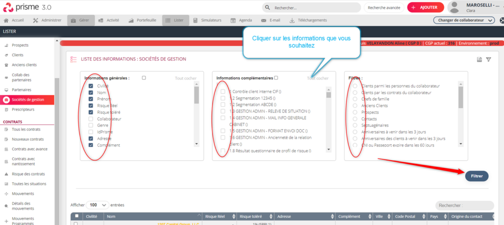Image resolution: width=504 pixels, height=225 pixels.
Task: Click the Filtrer button
Action: tap(476, 176)
